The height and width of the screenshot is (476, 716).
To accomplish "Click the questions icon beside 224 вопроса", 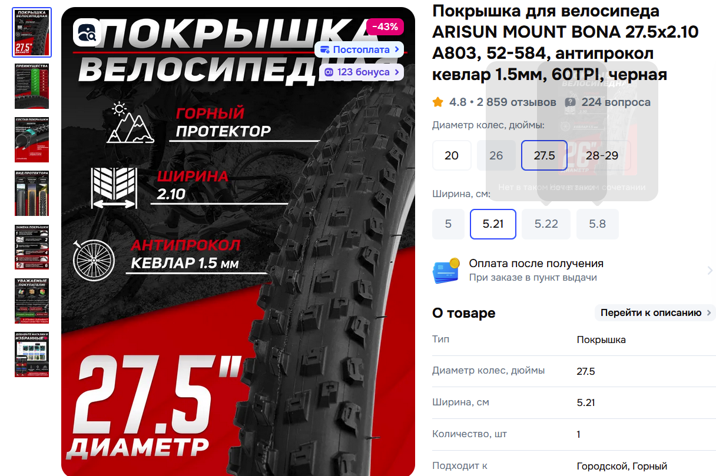I will coord(570,102).
